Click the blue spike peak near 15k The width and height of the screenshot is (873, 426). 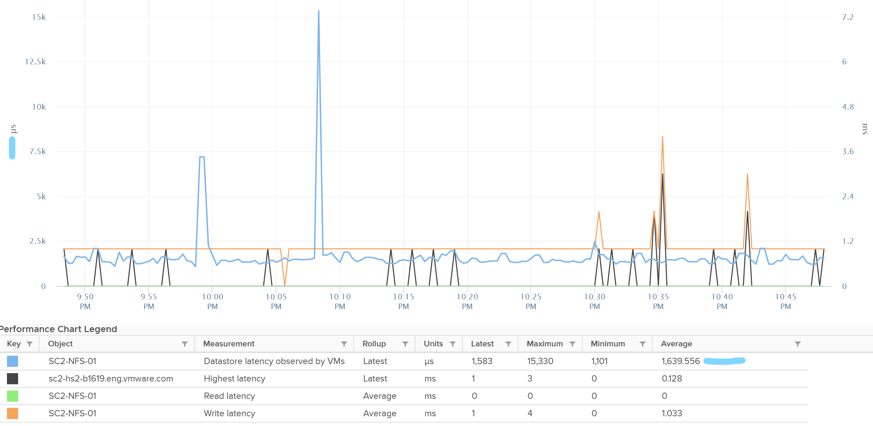(318, 11)
